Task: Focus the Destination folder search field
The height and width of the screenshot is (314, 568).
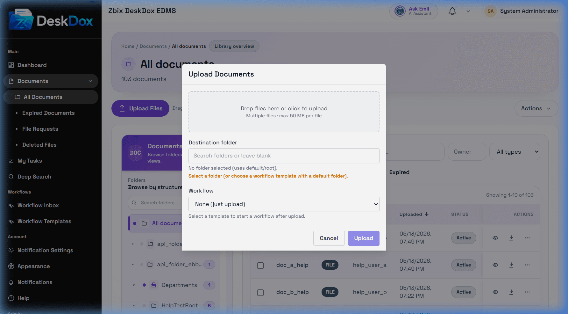Action: coord(284,156)
